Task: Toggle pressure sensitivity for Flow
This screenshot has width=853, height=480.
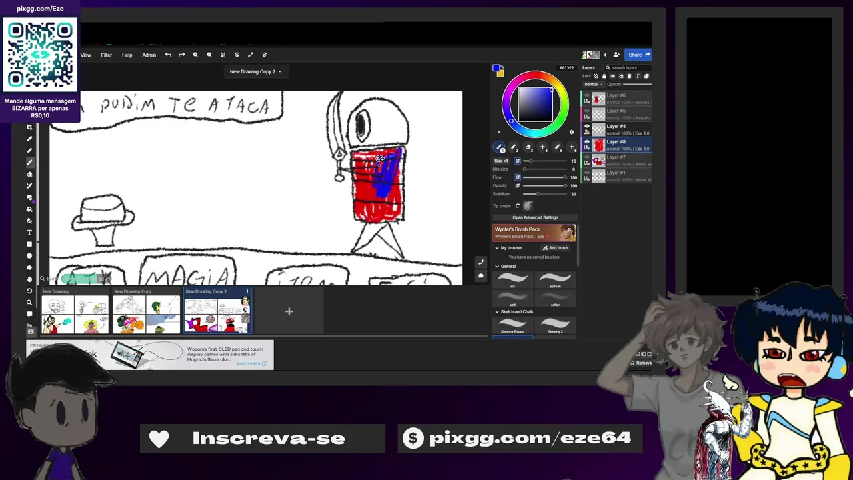Action: click(517, 177)
